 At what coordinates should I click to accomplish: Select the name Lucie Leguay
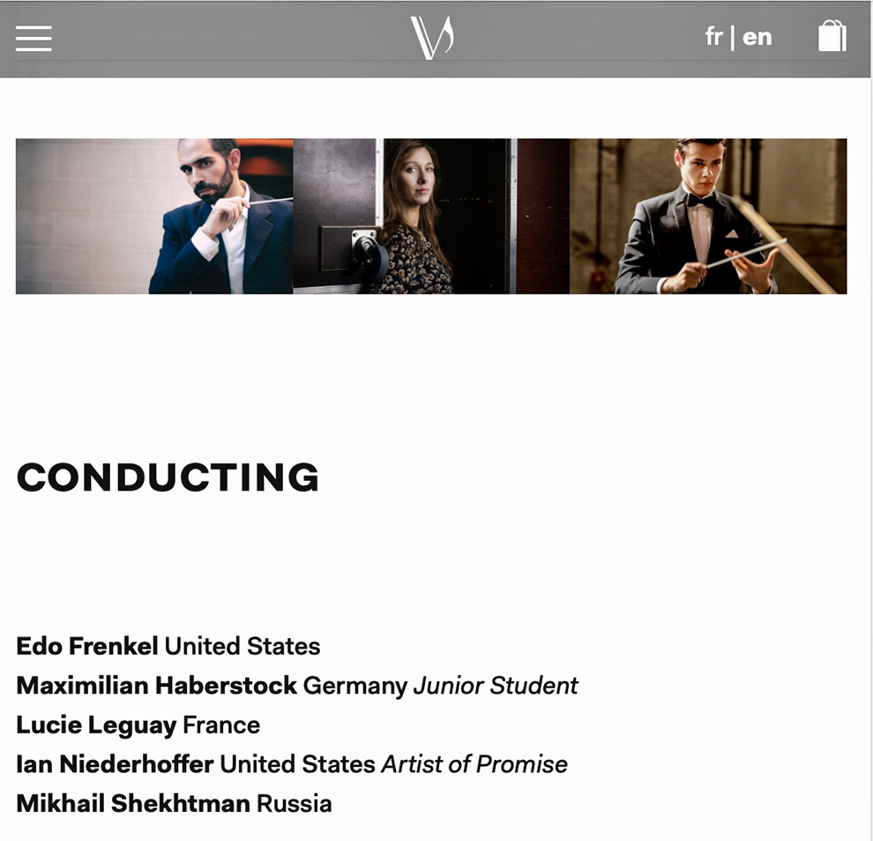tap(96, 725)
